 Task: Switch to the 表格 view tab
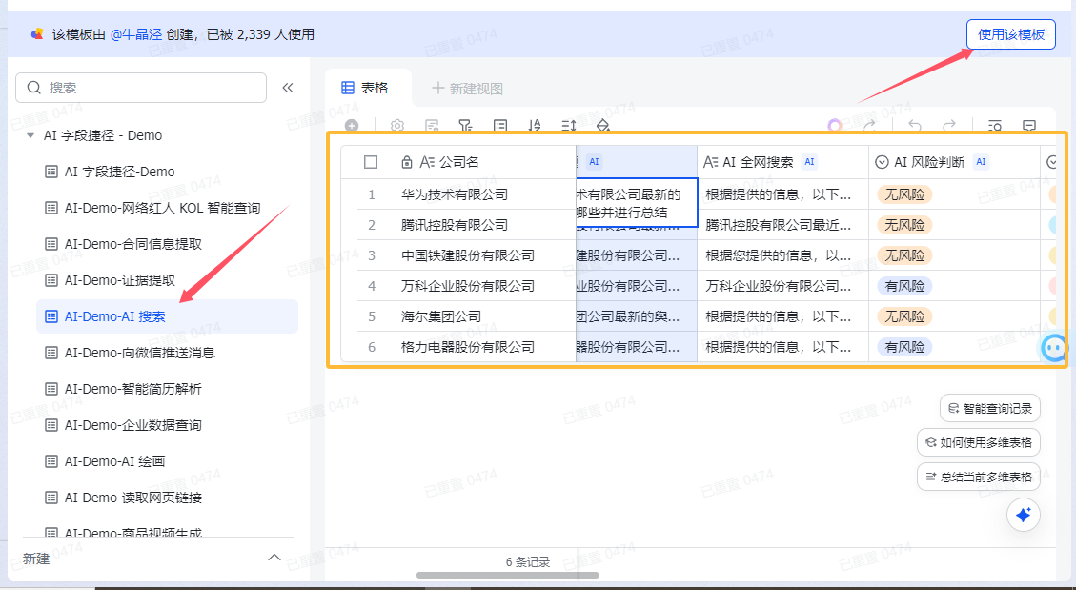pos(366,88)
